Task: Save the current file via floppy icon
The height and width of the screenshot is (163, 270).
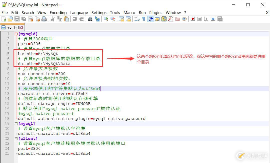Action: point(17,19)
